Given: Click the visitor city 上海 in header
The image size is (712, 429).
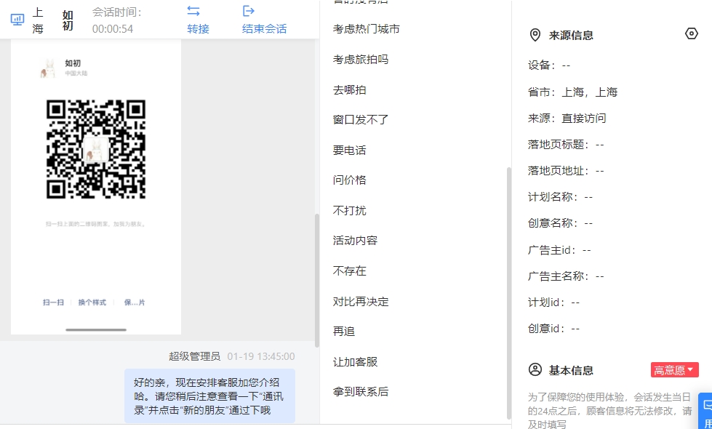Looking at the screenshot, I should (38, 20).
